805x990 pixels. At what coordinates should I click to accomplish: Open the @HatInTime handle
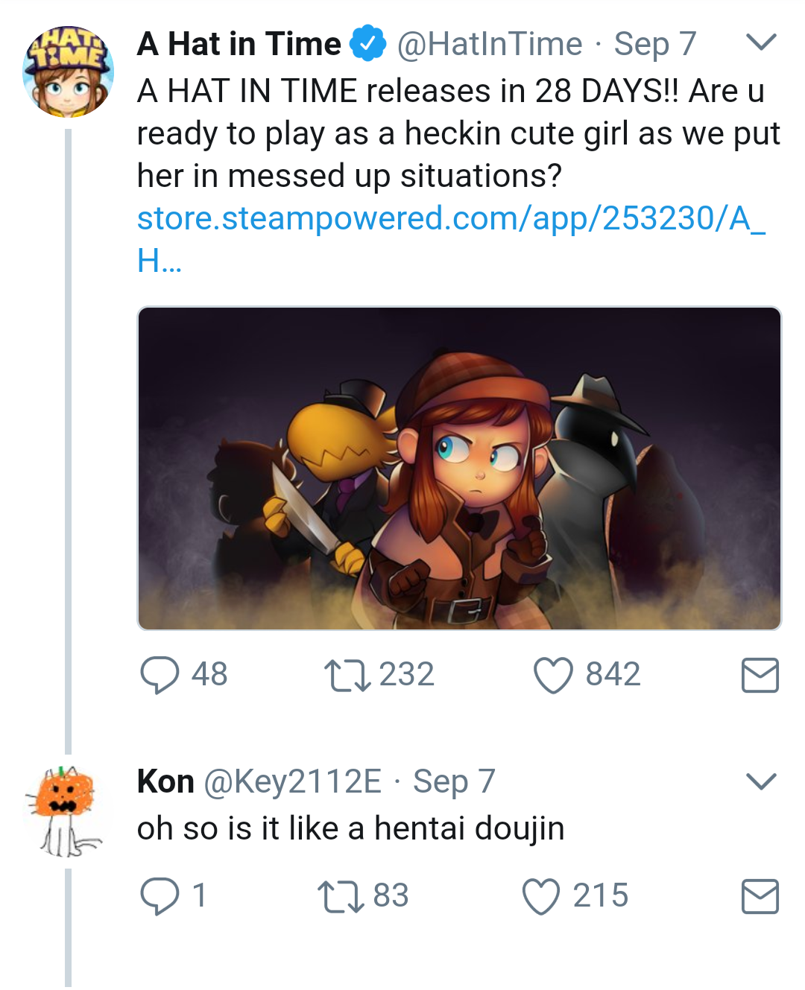[x=490, y=44]
